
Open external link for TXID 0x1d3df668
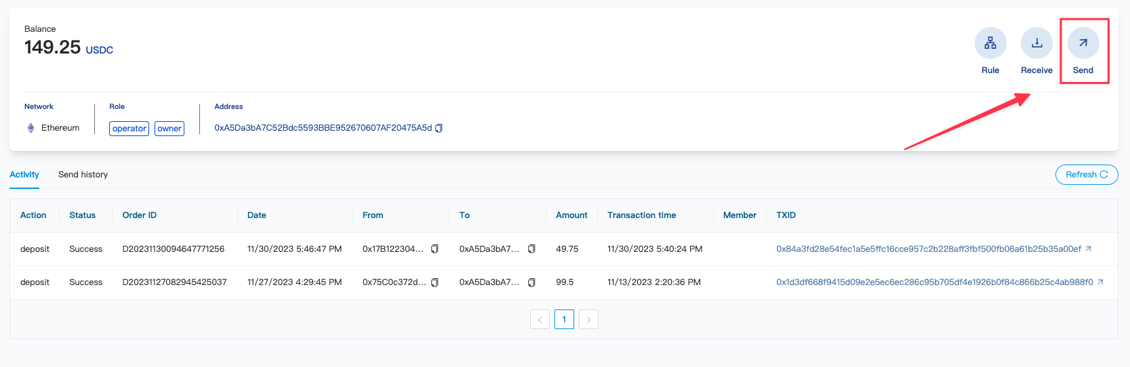tap(1100, 282)
